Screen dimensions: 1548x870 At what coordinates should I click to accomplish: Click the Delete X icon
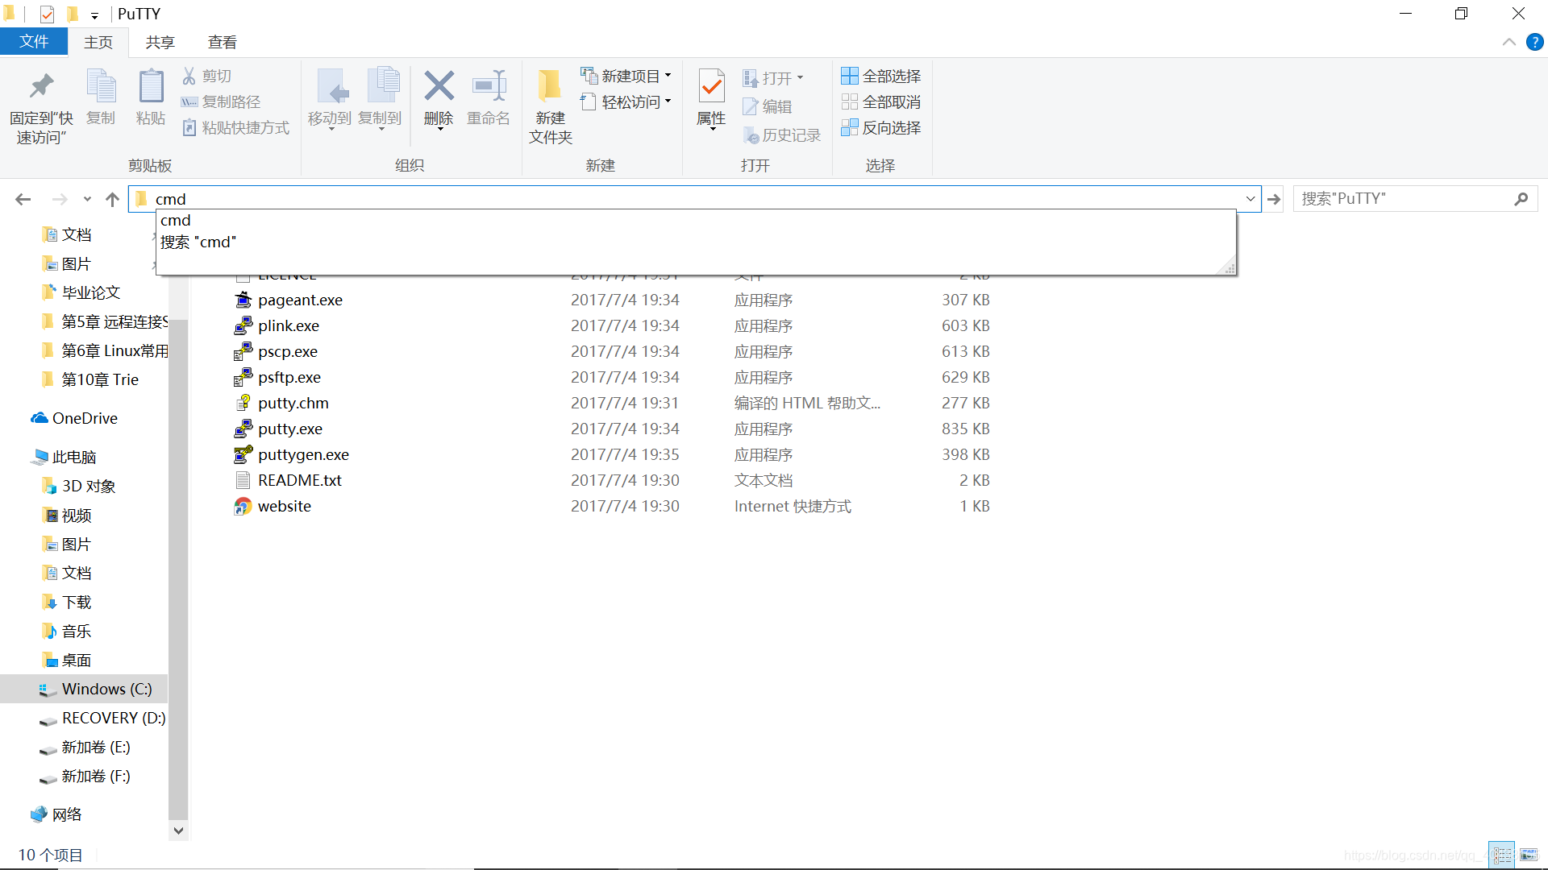tap(439, 85)
